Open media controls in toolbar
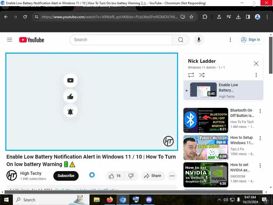273x205 pixels. pyautogui.click(x=228, y=17)
